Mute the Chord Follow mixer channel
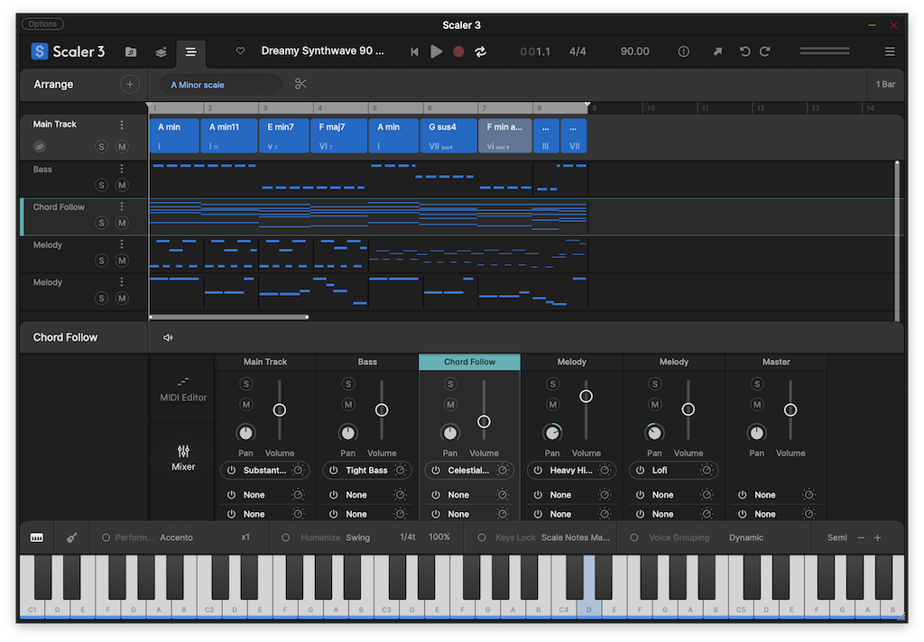The width and height of the screenshot is (924, 642). click(x=450, y=404)
